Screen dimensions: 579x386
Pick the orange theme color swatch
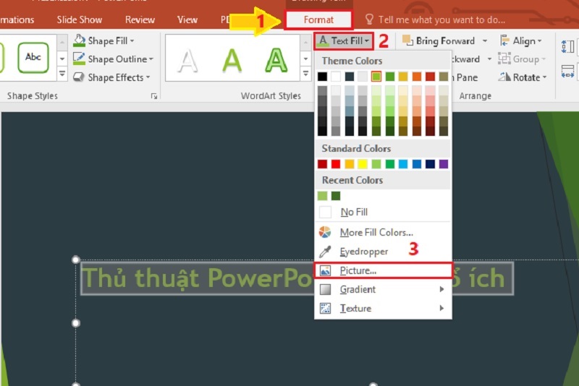(x=417, y=77)
